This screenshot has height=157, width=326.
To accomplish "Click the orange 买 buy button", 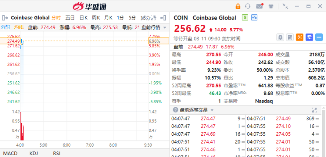I will 299,37.
